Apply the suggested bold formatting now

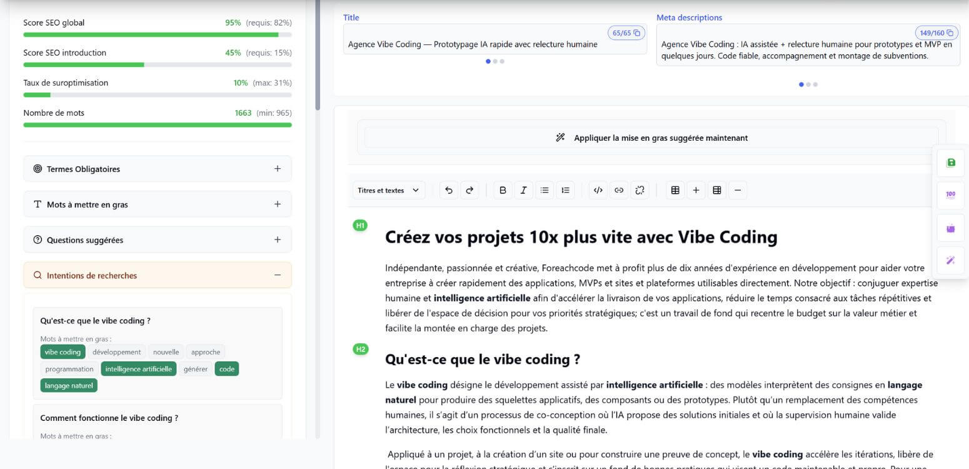coord(651,138)
